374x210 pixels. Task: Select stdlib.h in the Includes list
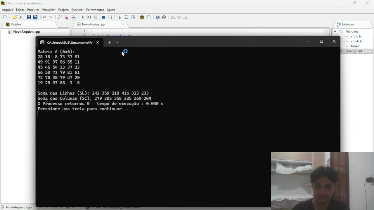click(356, 41)
